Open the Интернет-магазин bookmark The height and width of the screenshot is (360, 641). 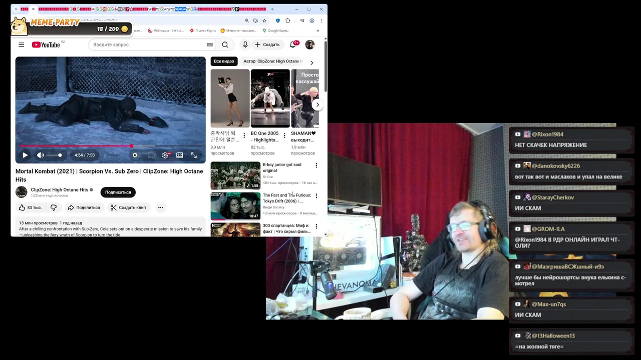(x=238, y=30)
